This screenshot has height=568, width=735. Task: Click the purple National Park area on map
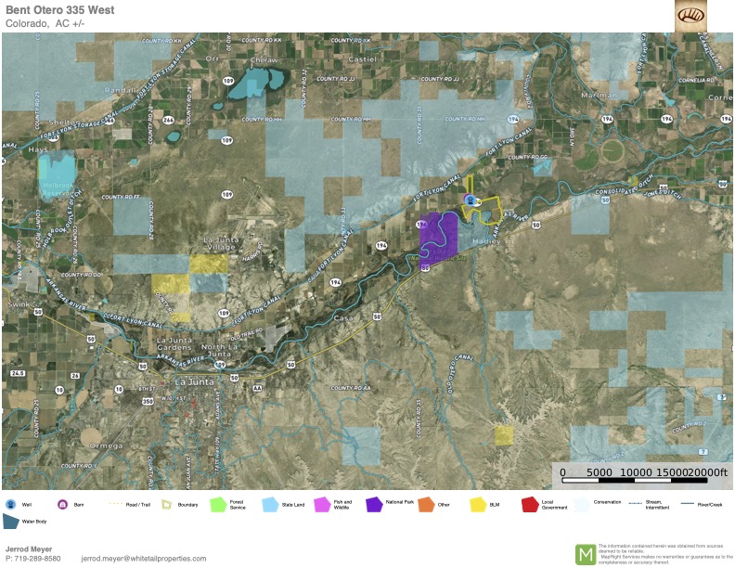pyautogui.click(x=438, y=239)
